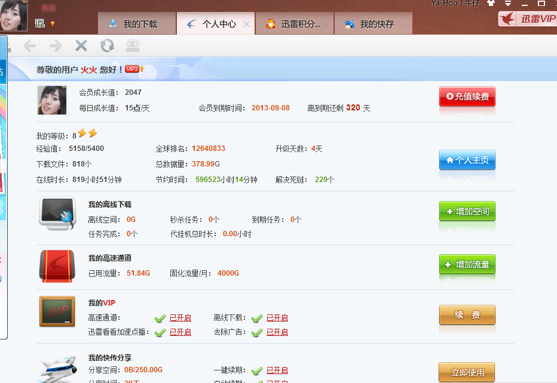Viewport: 557px width, 383px height.
Task: Click the username 火火 in the greeting
Action: [89, 70]
